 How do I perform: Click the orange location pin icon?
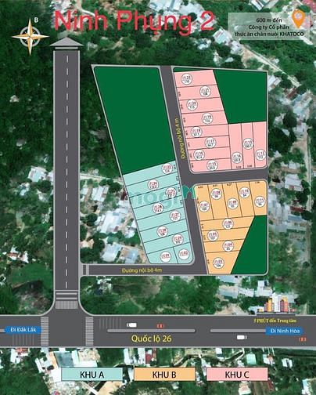coord(298,19)
